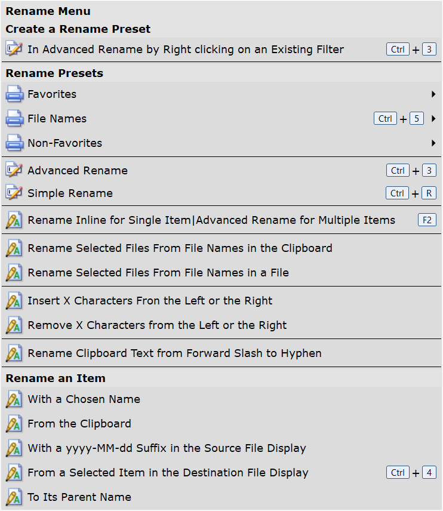Viewport: 443px width, 511px height.
Task: Click the icon beside With a Chosen Name
Action: click(x=14, y=399)
